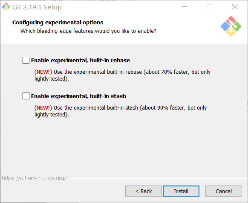Click the 'Configuring experimental options' heading
Viewport: 248px width, 203px height.
tap(58, 23)
